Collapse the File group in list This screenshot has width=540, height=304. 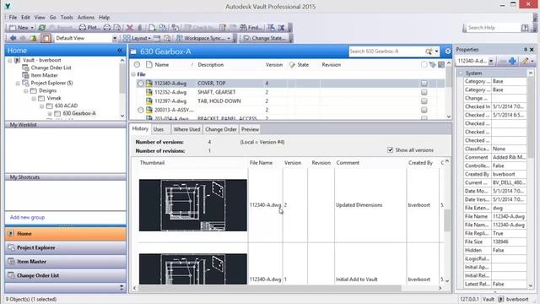pos(133,74)
